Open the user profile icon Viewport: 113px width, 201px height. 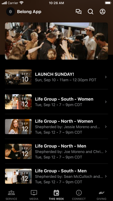[103, 12]
